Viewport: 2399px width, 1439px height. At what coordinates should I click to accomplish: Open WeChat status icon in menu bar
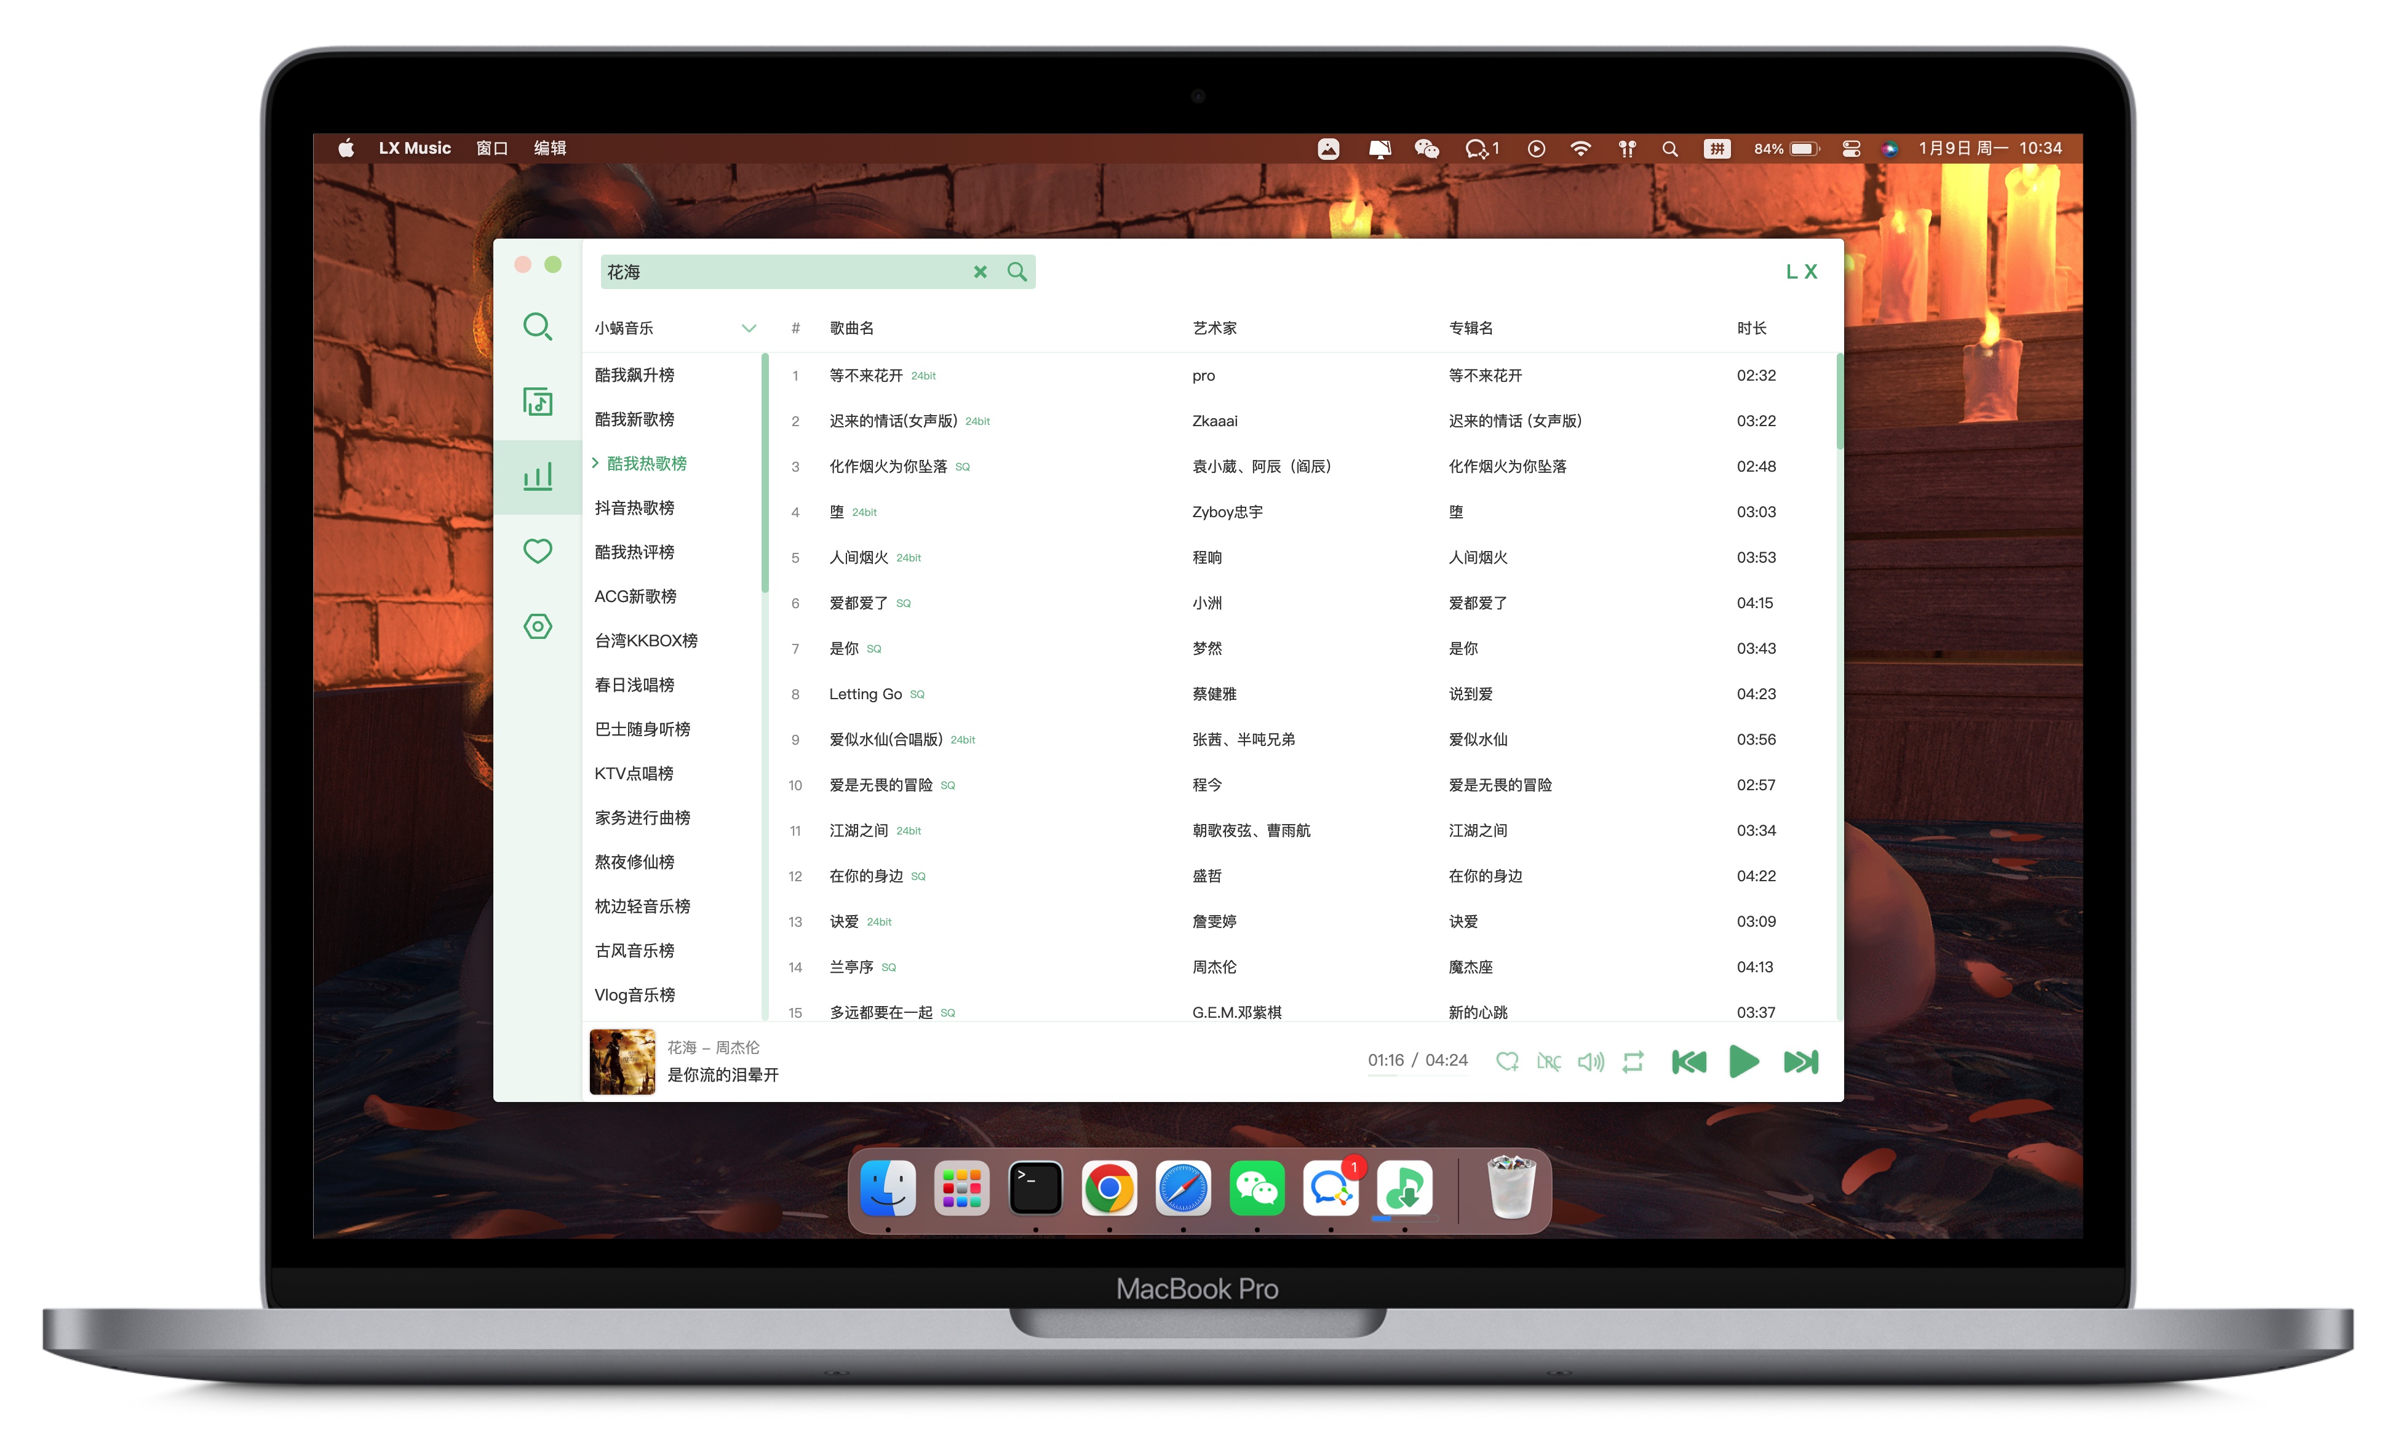[x=1425, y=148]
